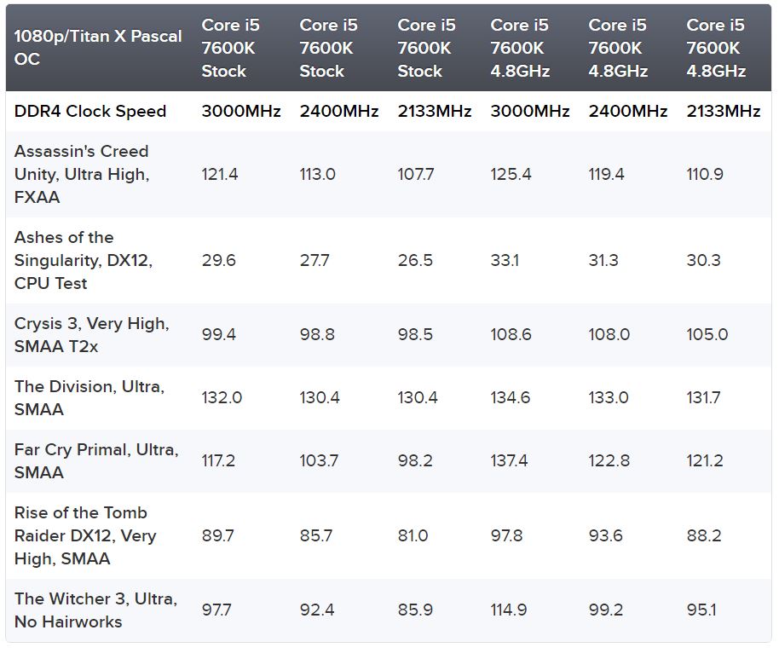The image size is (779, 659).
Task: Click the Assassin's Creed Unity row label
Action: point(82,174)
